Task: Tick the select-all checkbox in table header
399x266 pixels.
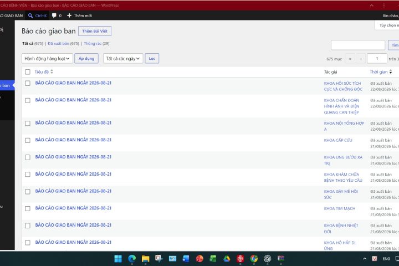Action: 28,72
